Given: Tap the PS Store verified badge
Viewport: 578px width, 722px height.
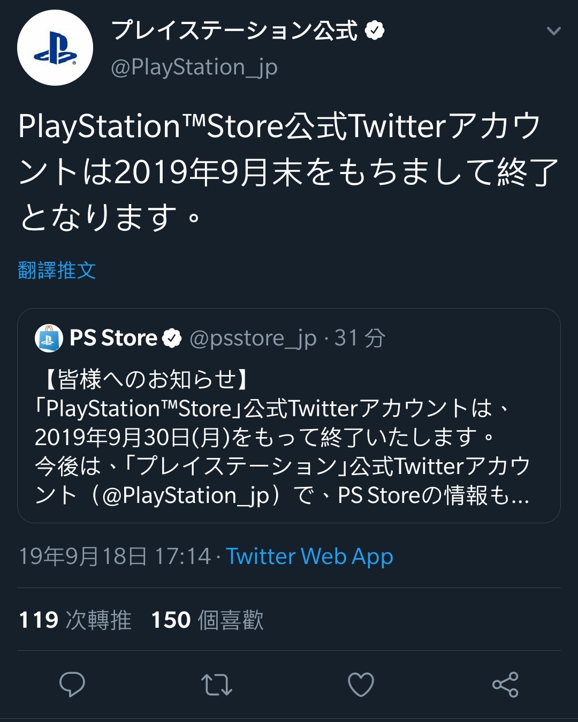Looking at the screenshot, I should pos(172,339).
